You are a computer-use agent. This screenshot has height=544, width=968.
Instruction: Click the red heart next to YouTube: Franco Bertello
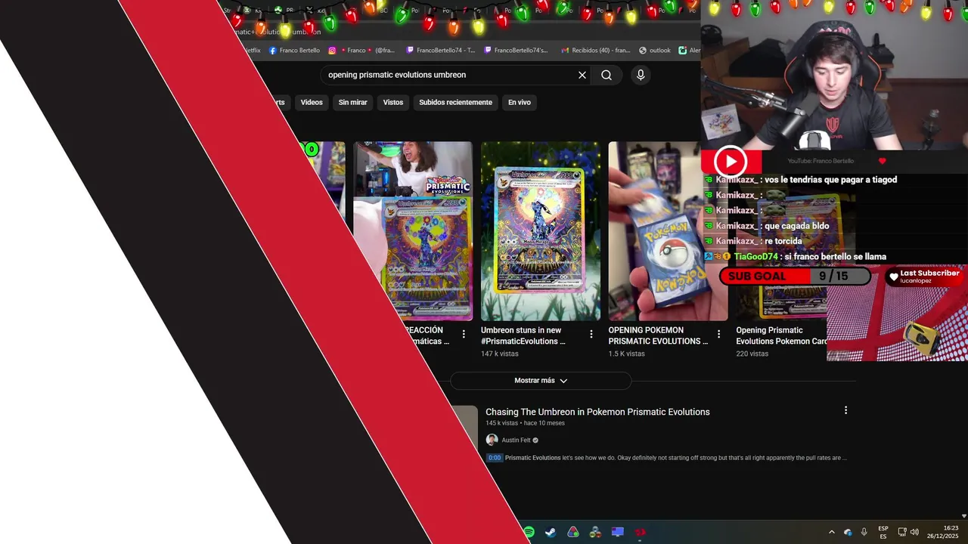point(882,161)
